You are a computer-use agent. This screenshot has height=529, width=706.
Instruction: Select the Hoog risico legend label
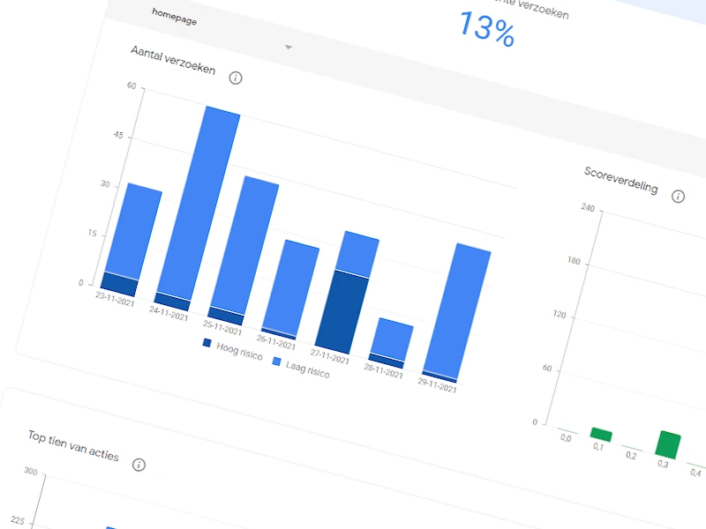(x=239, y=351)
